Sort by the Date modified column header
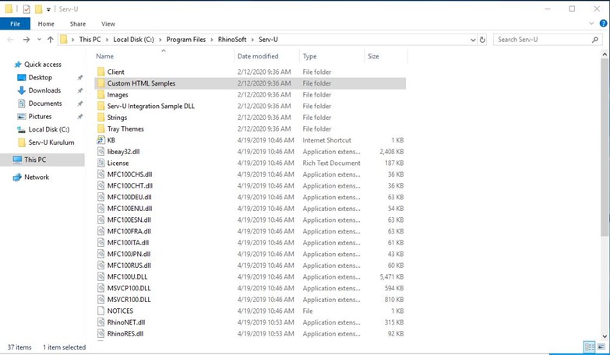 [x=266, y=56]
